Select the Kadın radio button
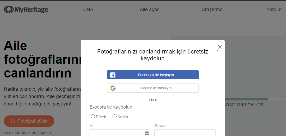 (x=114, y=116)
